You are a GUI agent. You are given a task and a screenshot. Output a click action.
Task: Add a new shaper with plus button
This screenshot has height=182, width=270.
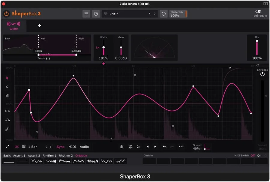pos(40,26)
